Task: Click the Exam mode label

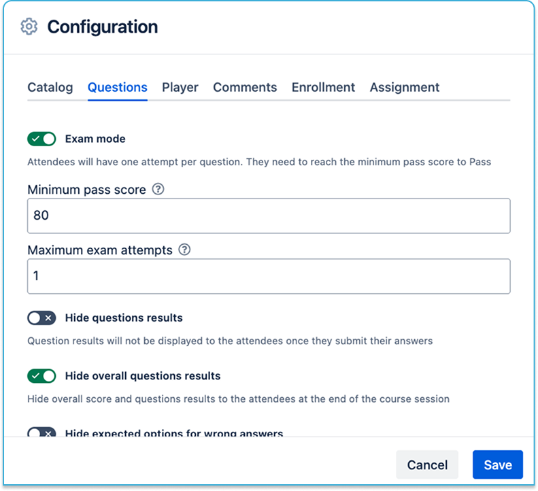Action: click(x=95, y=139)
